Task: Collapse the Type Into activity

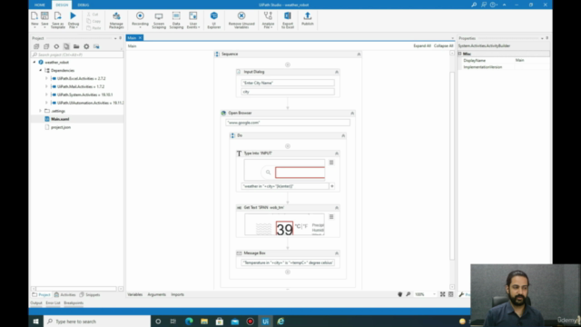Action: 337,154
